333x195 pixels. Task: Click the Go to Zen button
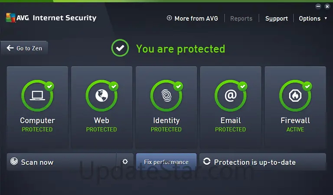(25, 48)
